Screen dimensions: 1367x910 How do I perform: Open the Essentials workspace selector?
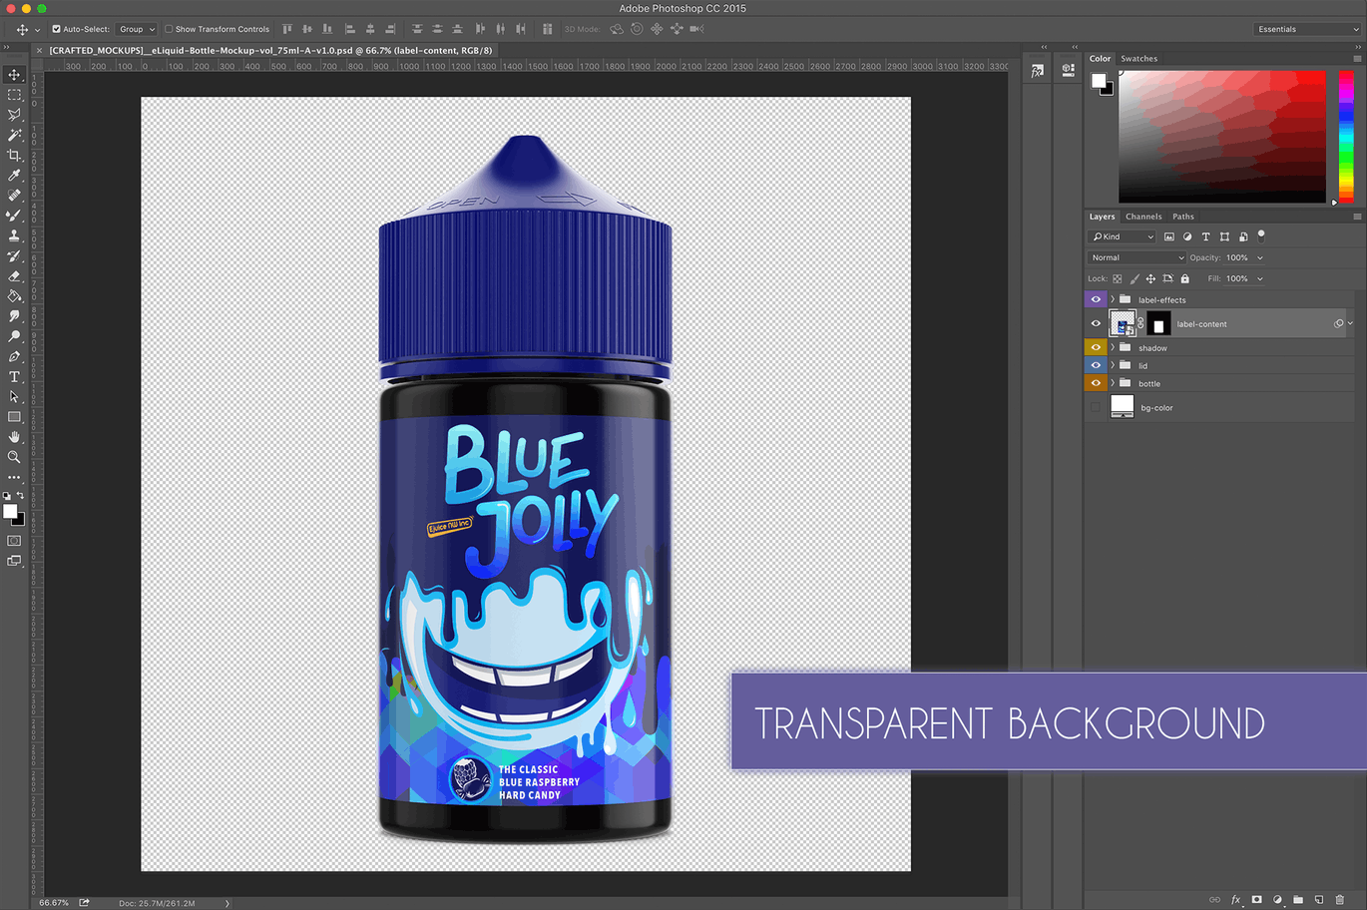point(1304,29)
